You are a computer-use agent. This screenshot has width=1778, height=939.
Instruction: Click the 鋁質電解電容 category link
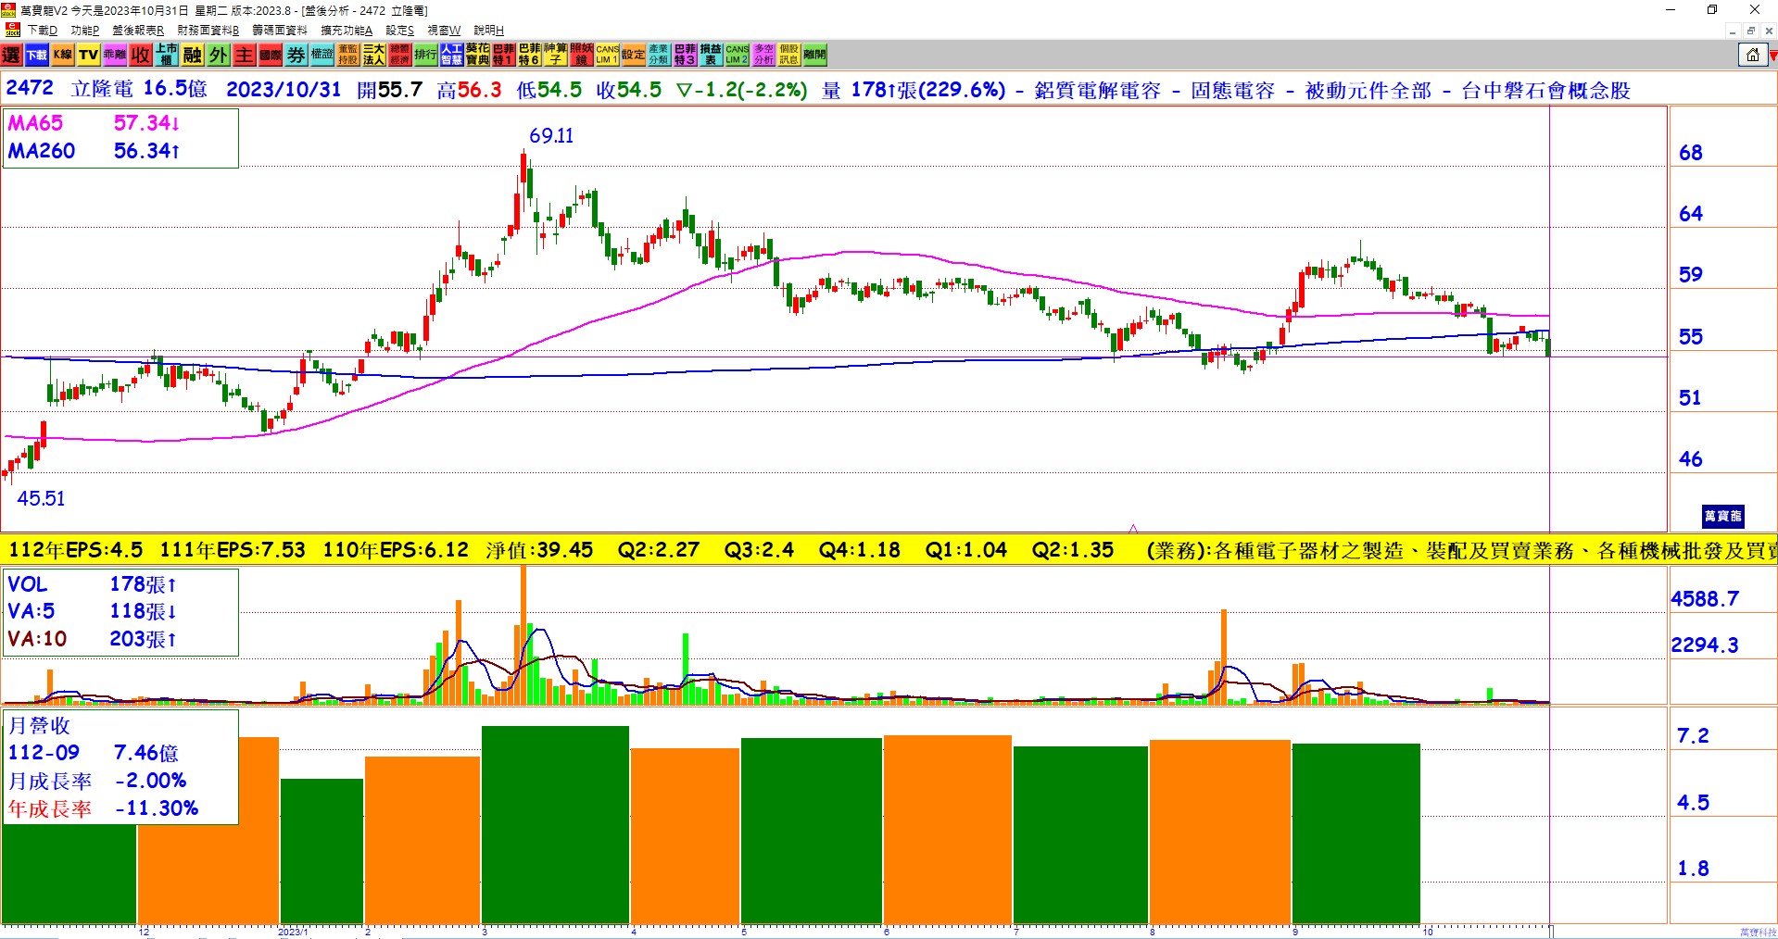pos(1097,91)
